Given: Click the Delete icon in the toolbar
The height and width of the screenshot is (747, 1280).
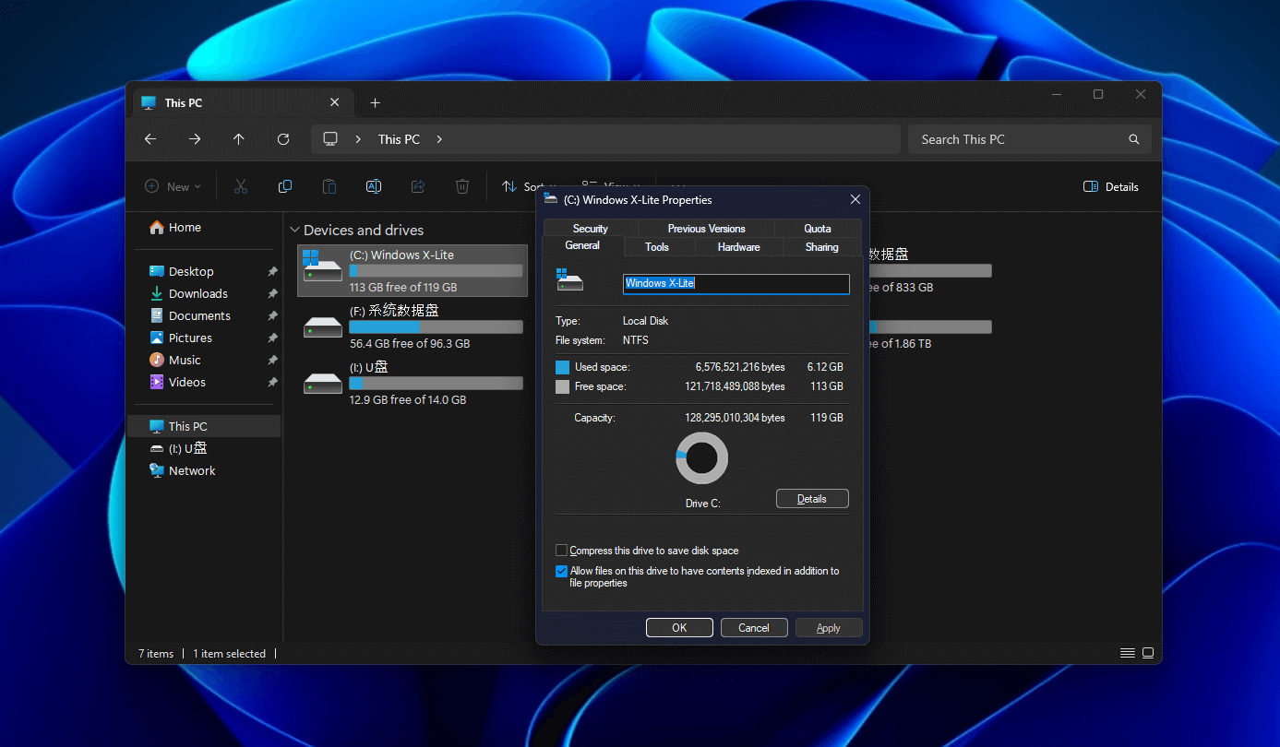Looking at the screenshot, I should tap(462, 185).
